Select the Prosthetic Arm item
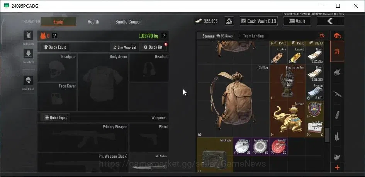The height and width of the screenshot is (177, 365). point(288,82)
